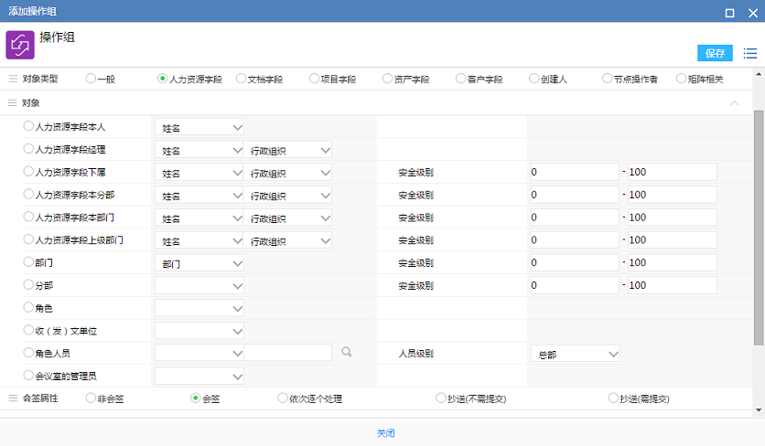This screenshot has height=446, width=765.
Task: Open 姓名 dropdown in 人力资源字段本分部 row
Action: point(199,196)
